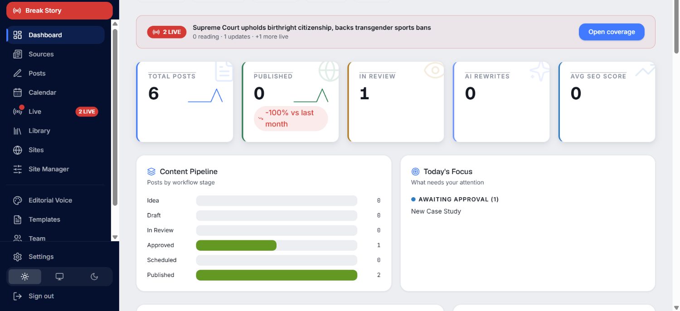Click the AWAITING APPROVAL (1) heading
The image size is (680, 311).
coord(458,199)
